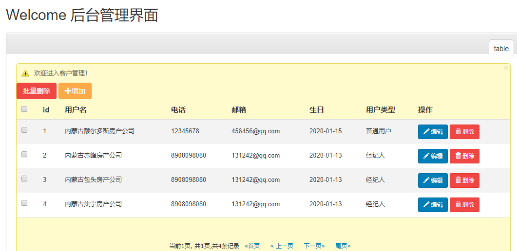Screen dimensions: 517x251
Task: Dismiss the yellow alert with the × icon
Action: 506,68
